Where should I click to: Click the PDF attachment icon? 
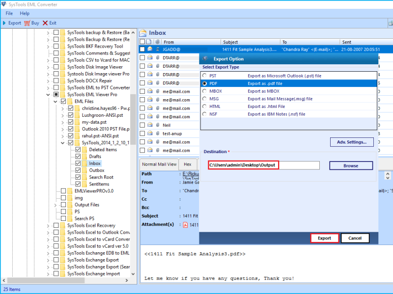coord(185,225)
